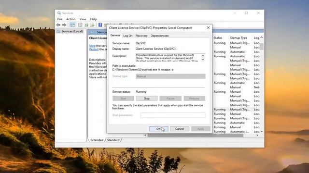
Task: Switch to the Log On tab
Action: [127, 36]
